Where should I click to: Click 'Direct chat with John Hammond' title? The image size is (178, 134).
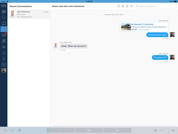pyautogui.click(x=68, y=6)
